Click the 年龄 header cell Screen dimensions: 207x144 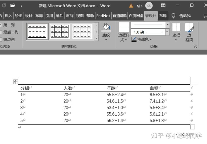pos(111,88)
